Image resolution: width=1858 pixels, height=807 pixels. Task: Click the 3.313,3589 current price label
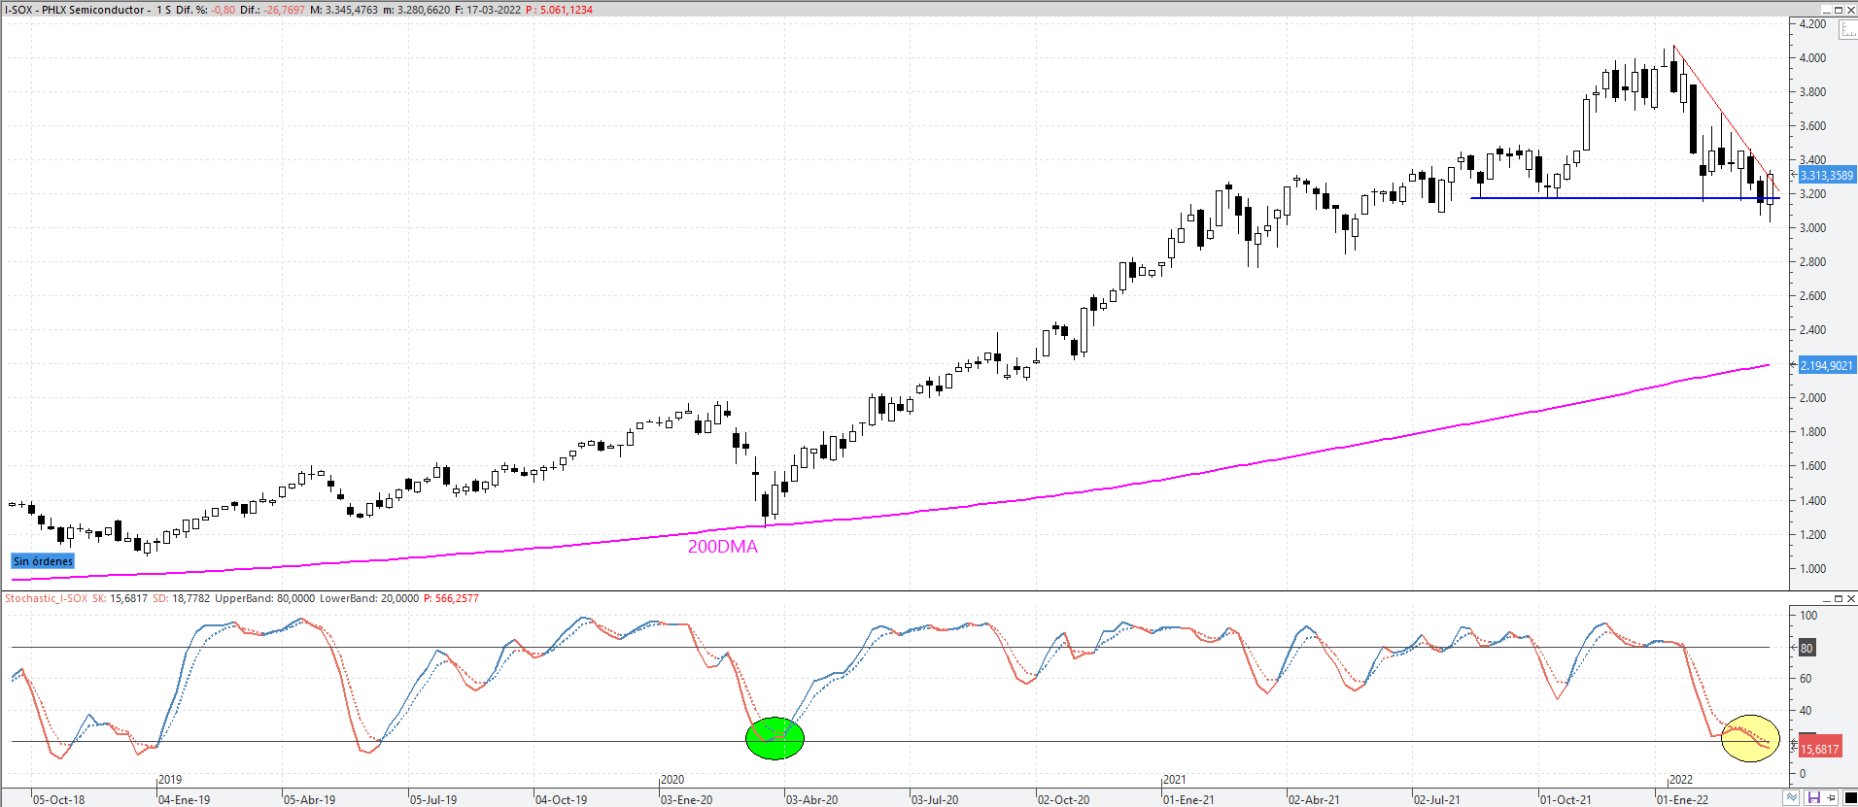pos(1826,176)
